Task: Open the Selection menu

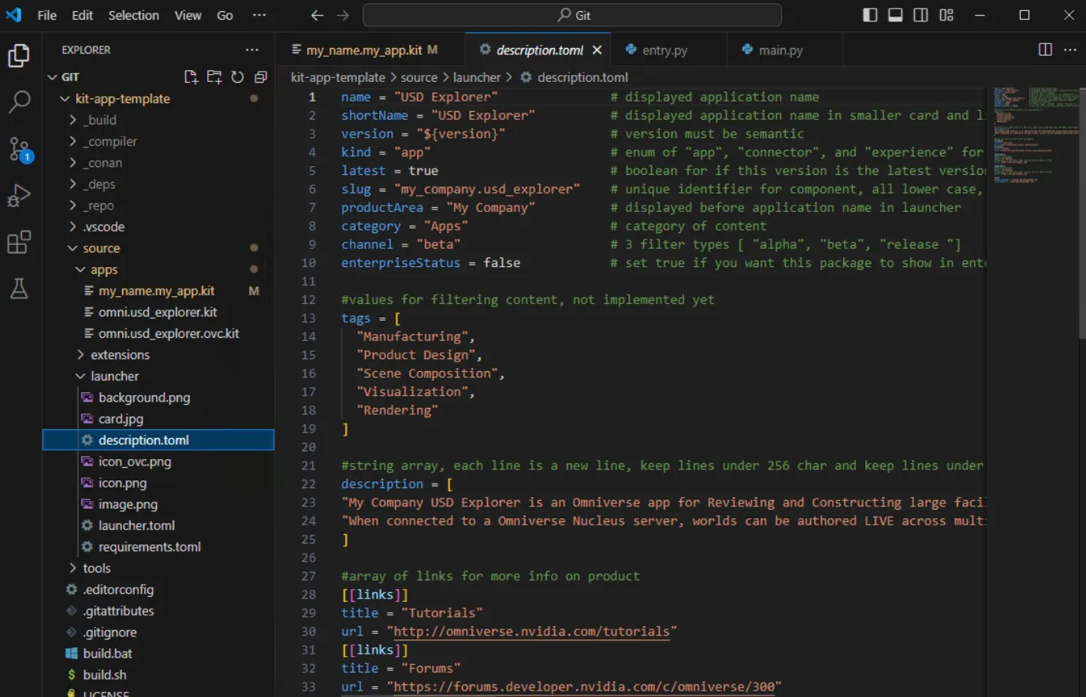Action: click(x=133, y=15)
